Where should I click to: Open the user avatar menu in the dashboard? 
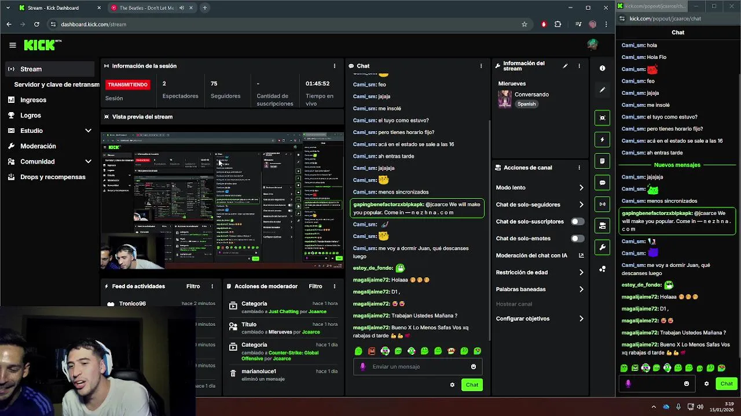coord(592,44)
